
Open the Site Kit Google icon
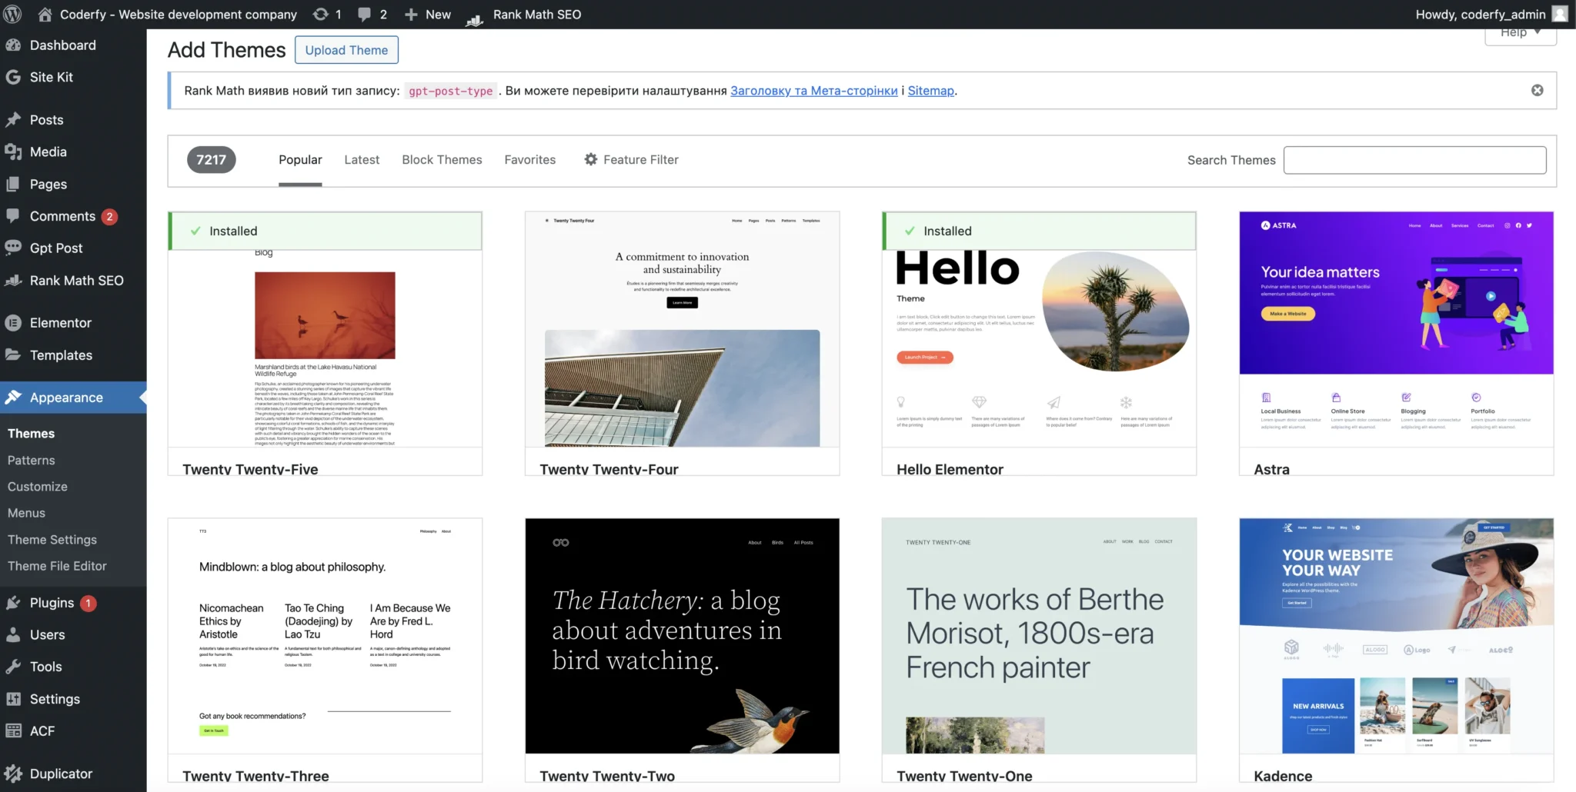pyautogui.click(x=13, y=77)
